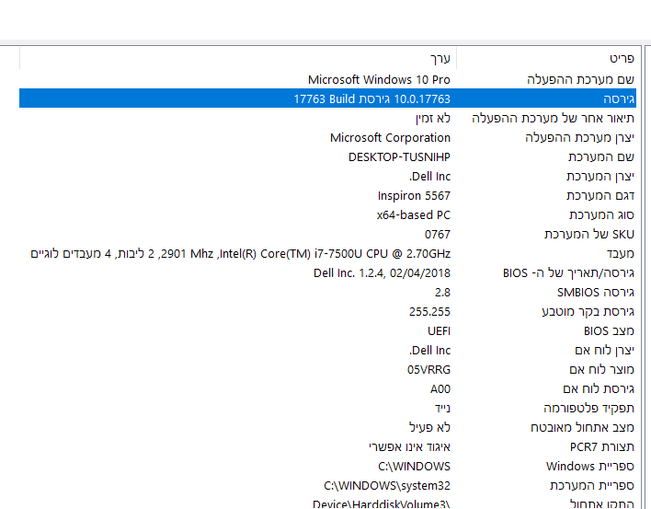Click the C:\WINDOWS\system32 value
This screenshot has height=509, width=651.
pos(387,486)
